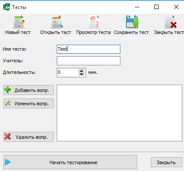The width and height of the screenshot is (184, 171).
Task: Click the Добавить вопр. button
Action: click(x=28, y=90)
